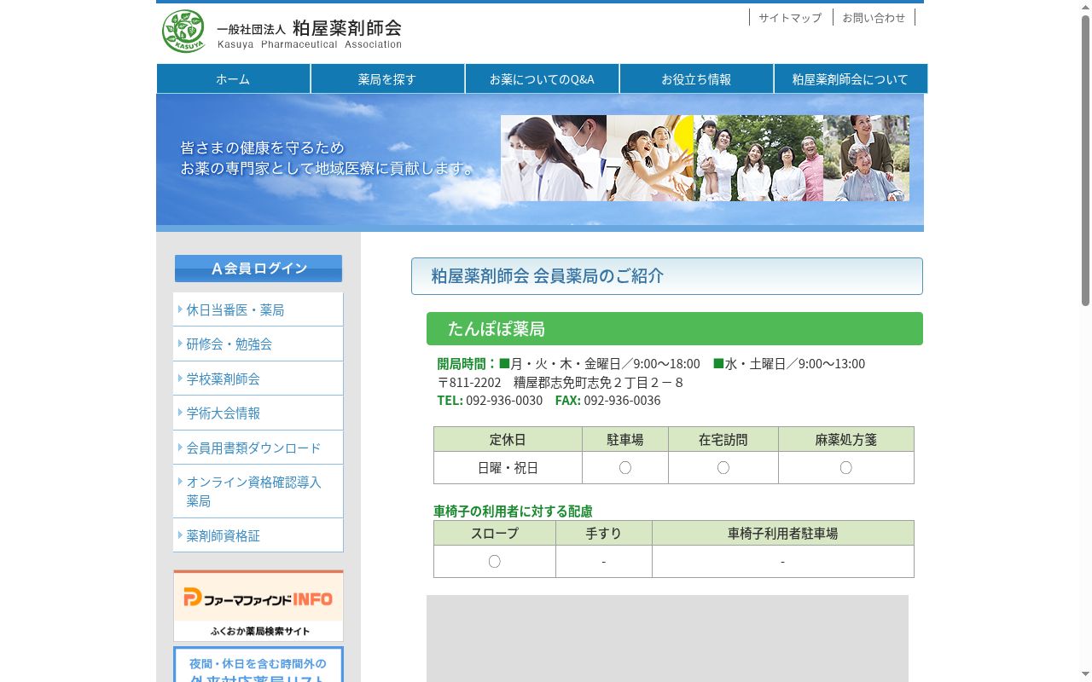This screenshot has width=1092, height=682.
Task: Click the gray map placeholder area
Action: (667, 639)
